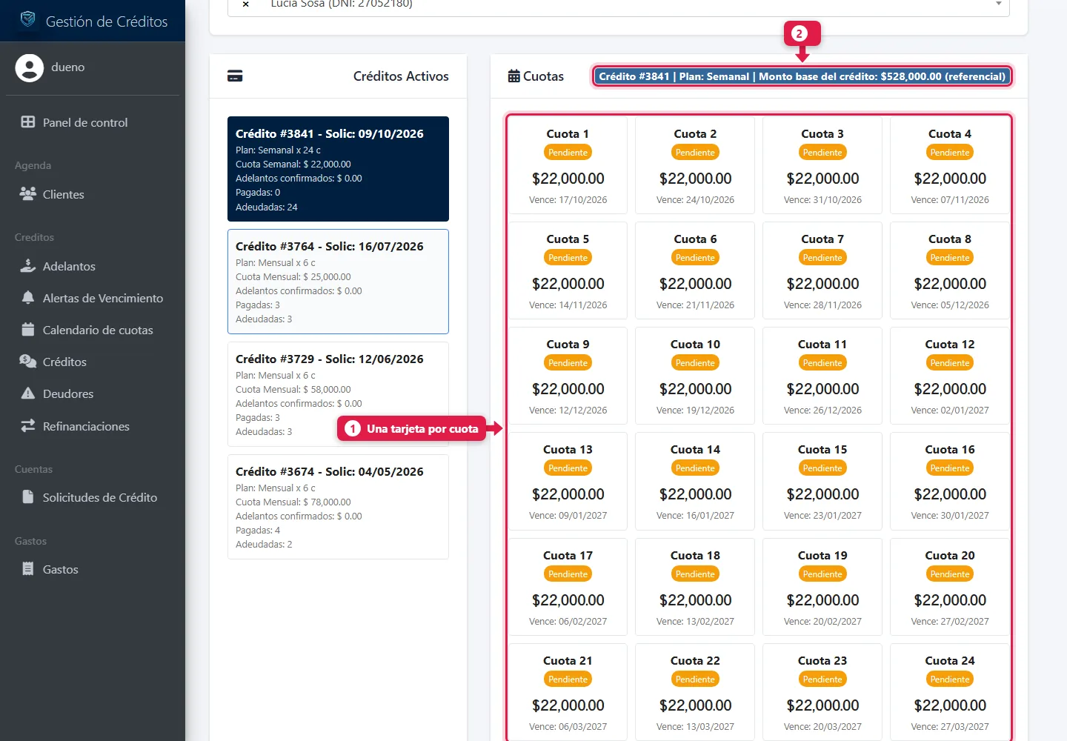Click 'Cuota Mensual: $ 78,000.00' text
Screen dimensions: 1067x741
pyautogui.click(x=293, y=502)
